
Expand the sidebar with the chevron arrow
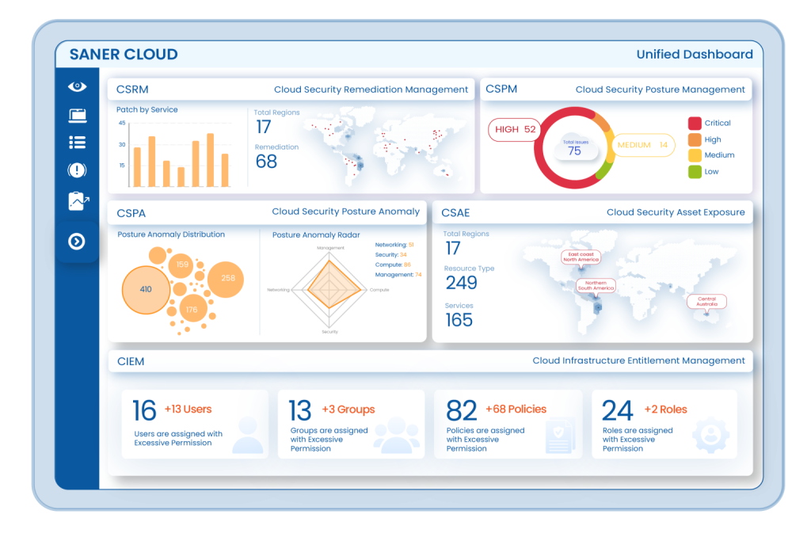point(77,242)
